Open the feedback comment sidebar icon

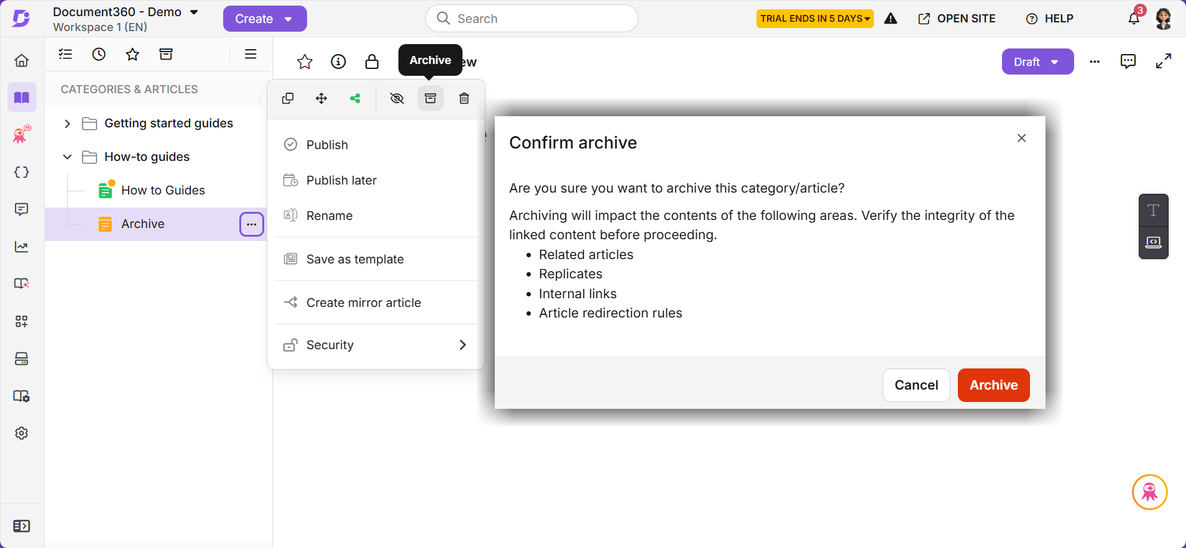coord(22,209)
